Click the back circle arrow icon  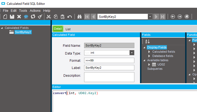click(x=173, y=17)
